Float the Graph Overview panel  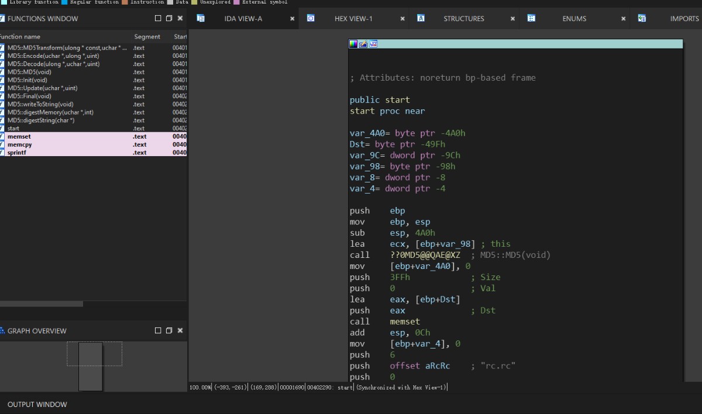pyautogui.click(x=169, y=331)
